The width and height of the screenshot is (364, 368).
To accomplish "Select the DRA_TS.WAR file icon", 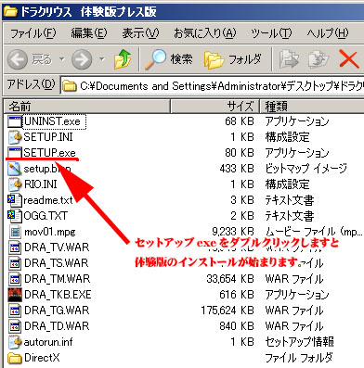I will pyautogui.click(x=15, y=263).
